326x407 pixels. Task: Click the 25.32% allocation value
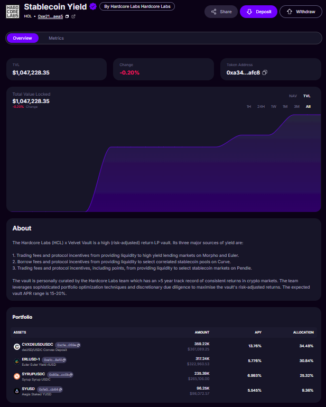click(x=306, y=376)
